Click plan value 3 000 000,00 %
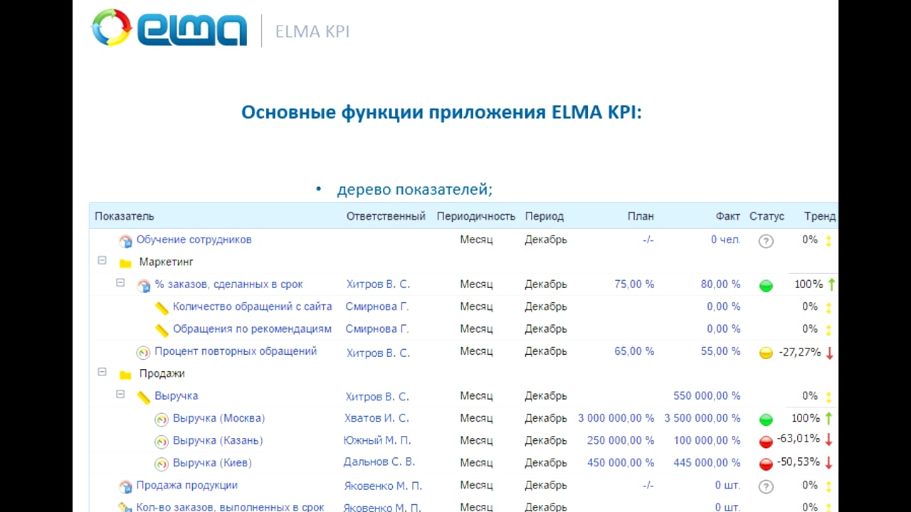 (x=616, y=418)
